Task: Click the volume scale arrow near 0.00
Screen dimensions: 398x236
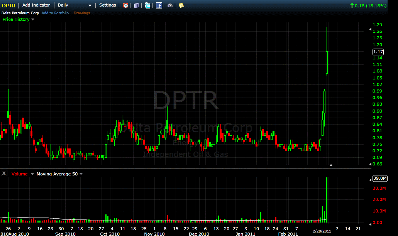Action: coord(370,224)
